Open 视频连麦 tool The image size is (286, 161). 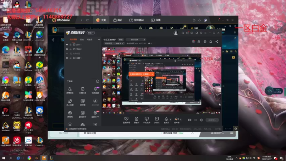click(x=95, y=91)
